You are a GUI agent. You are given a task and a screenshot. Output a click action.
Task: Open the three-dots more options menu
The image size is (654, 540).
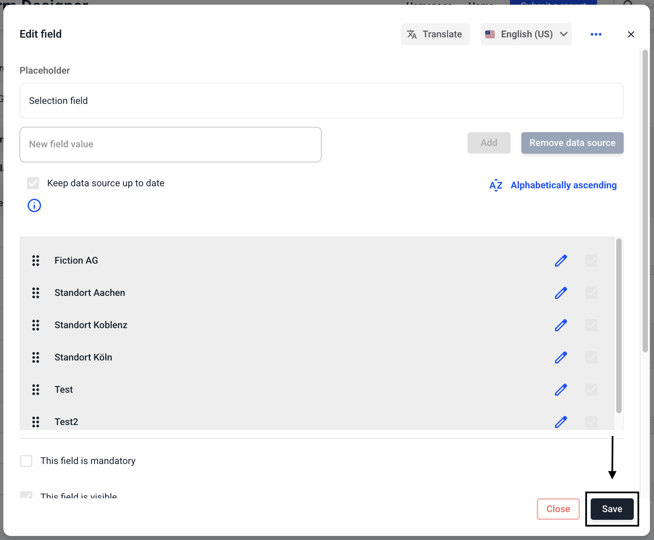(x=596, y=34)
